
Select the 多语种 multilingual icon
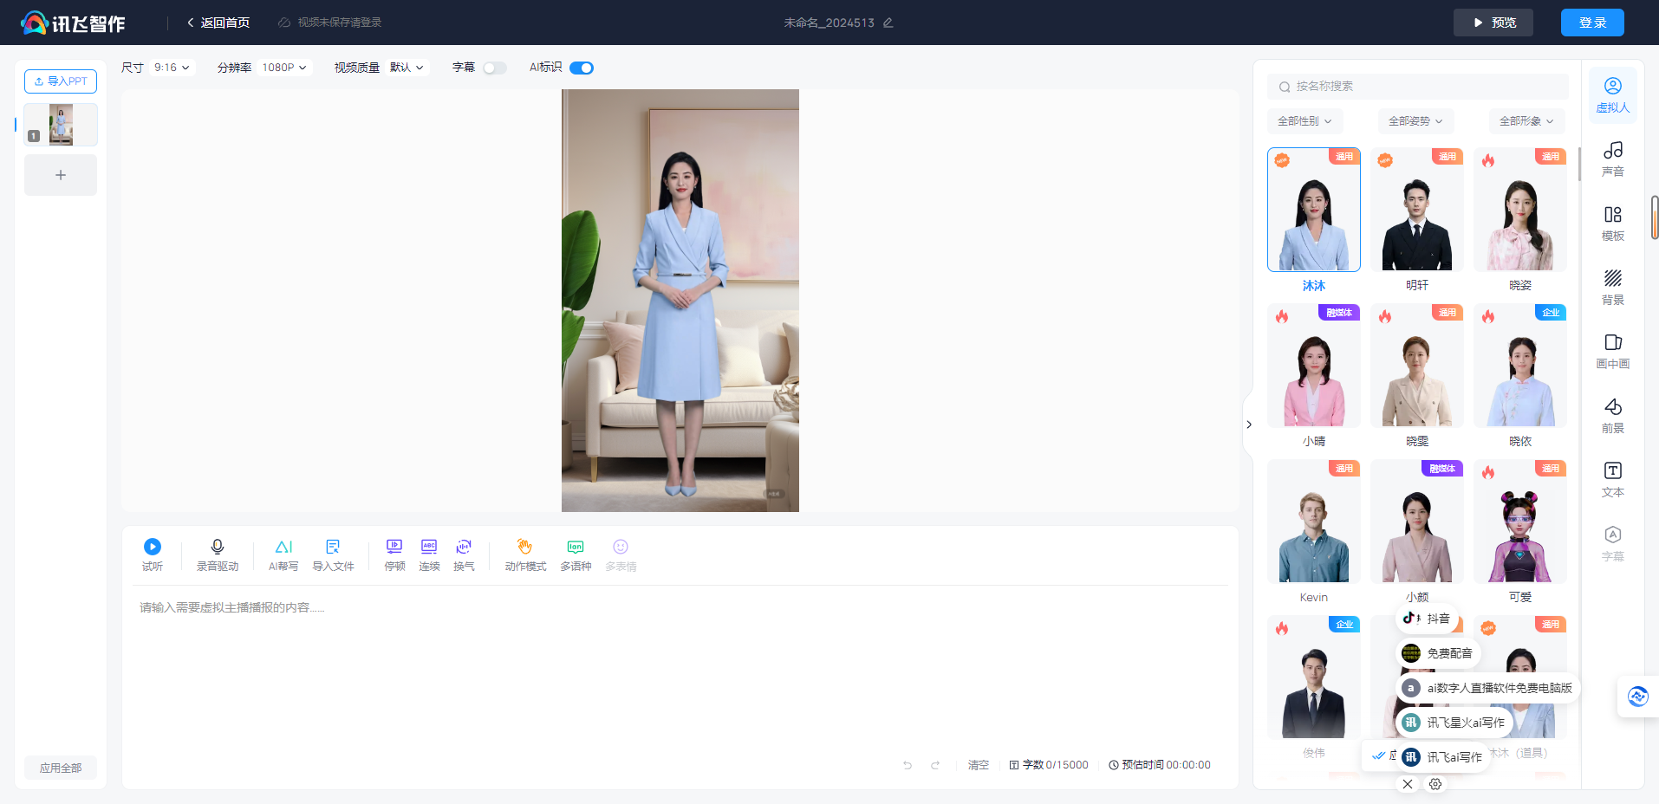click(x=576, y=547)
